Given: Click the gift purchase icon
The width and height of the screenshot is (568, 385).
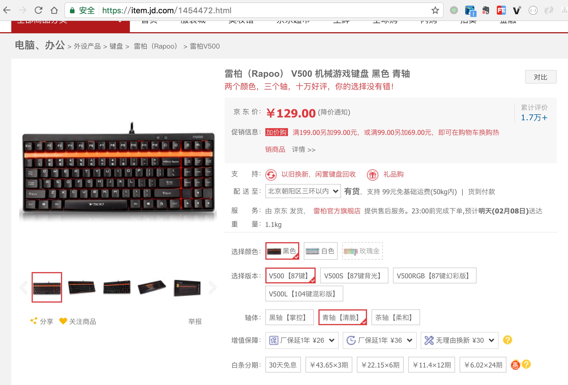Looking at the screenshot, I should 372,175.
